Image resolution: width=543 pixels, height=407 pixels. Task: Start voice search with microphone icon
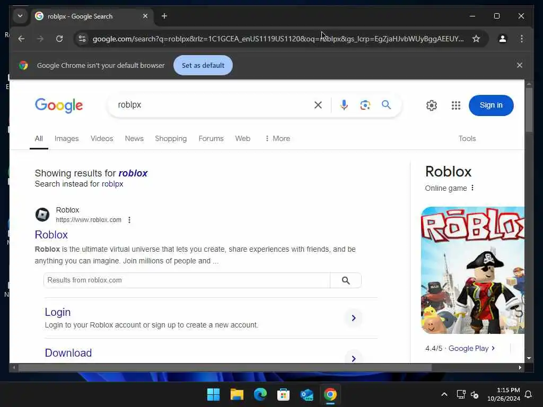344,105
